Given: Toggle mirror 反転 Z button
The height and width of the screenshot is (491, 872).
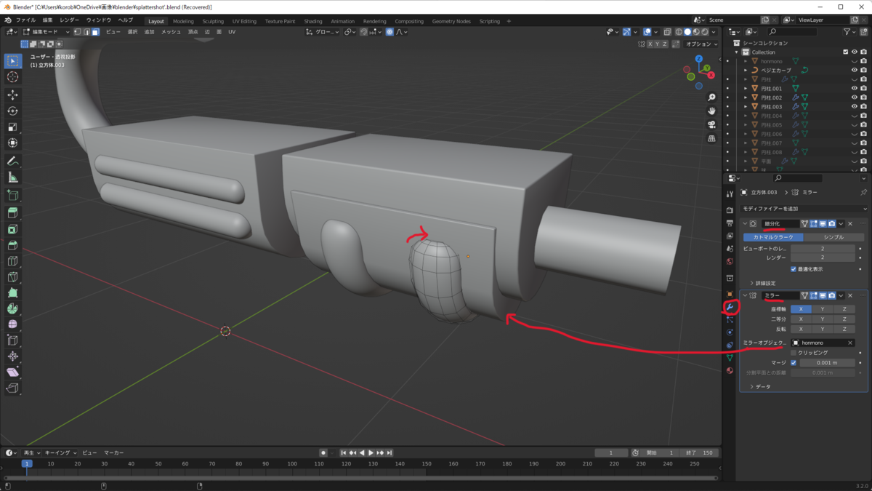Looking at the screenshot, I should 844,329.
